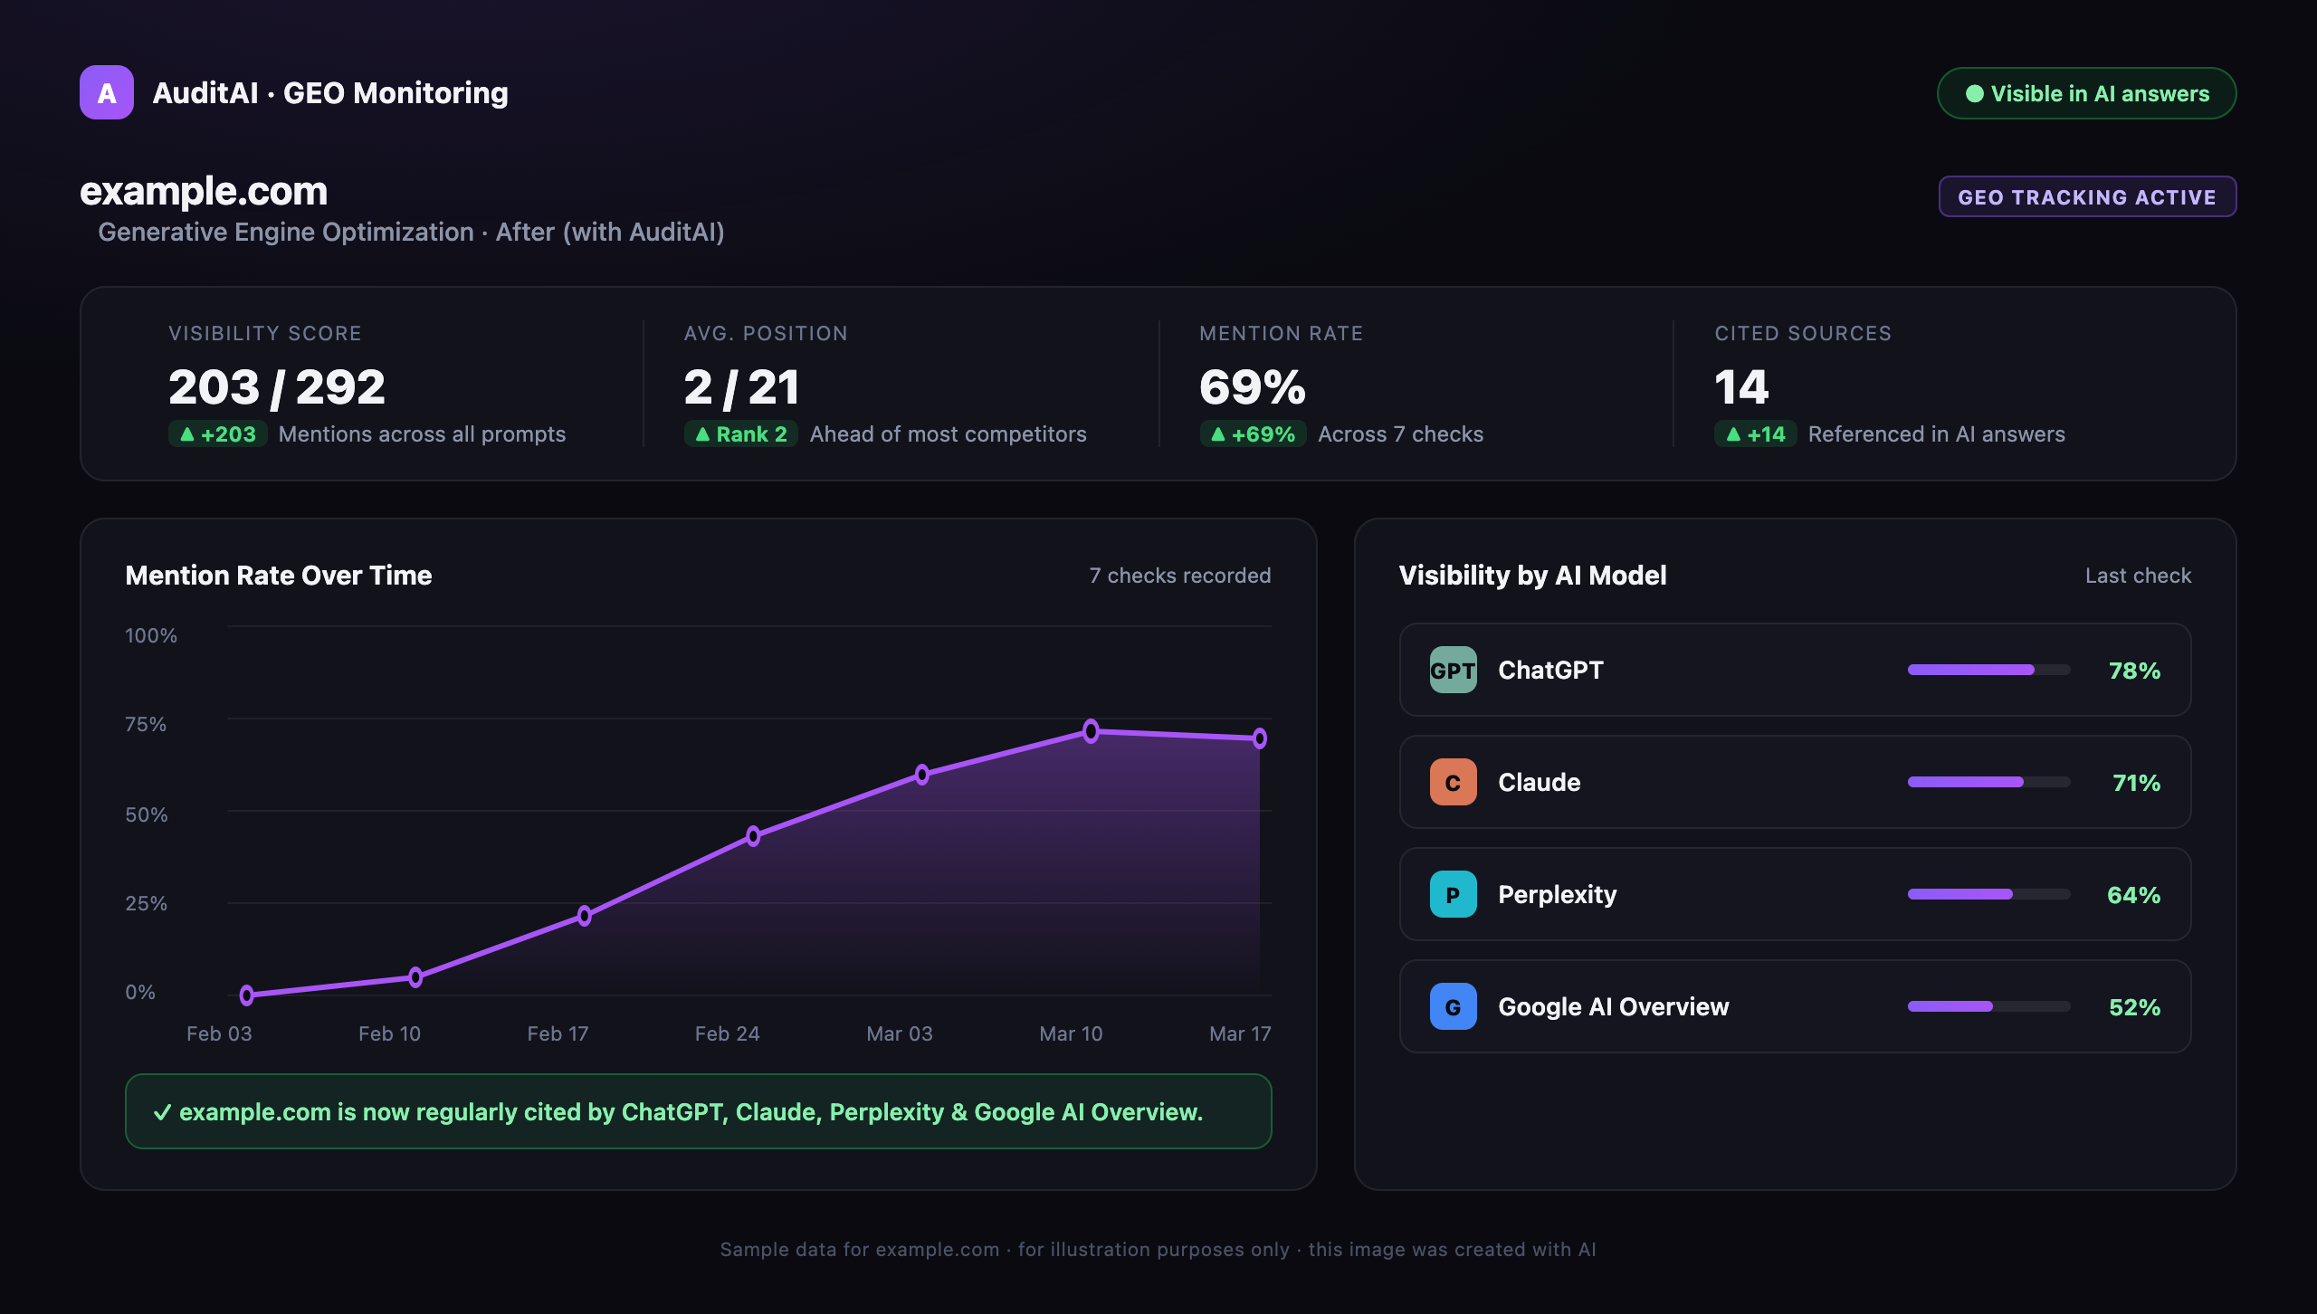This screenshot has width=2317, height=1314.
Task: Click the Perplexity visibility progress bar
Action: [x=1988, y=894]
